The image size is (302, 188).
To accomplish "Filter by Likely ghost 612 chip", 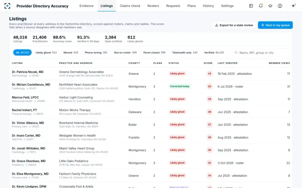I will pyautogui.click(x=46, y=53).
